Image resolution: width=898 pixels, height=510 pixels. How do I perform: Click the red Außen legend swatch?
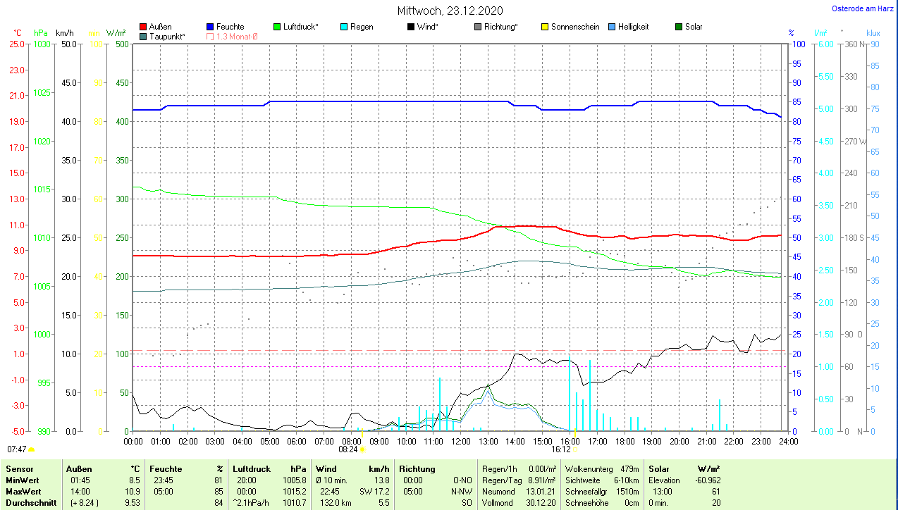(144, 27)
